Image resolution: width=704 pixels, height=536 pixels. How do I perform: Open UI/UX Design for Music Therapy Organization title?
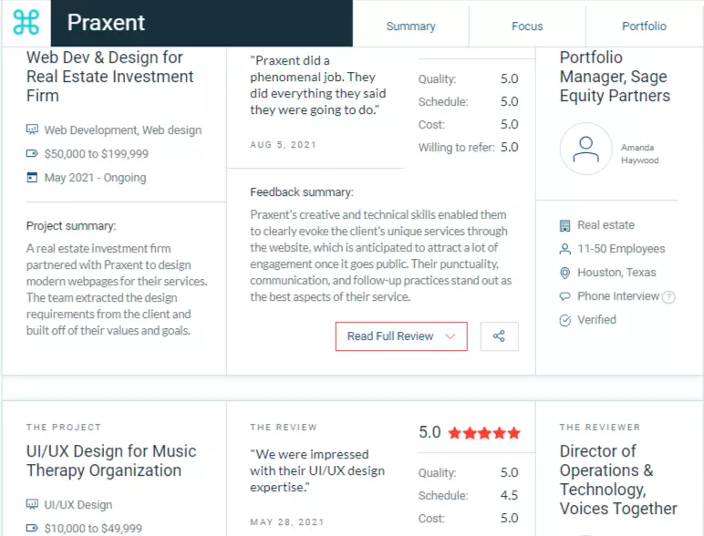(111, 460)
